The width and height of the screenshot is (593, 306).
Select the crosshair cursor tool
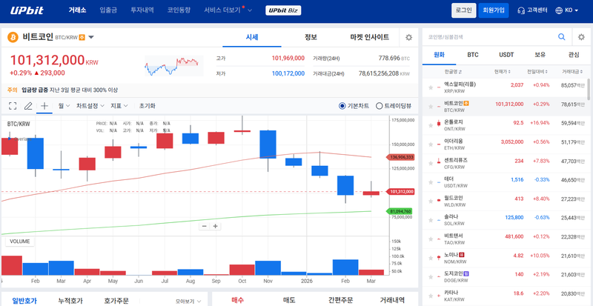click(44, 106)
